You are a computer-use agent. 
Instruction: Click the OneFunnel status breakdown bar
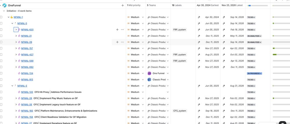pyautogui.click(x=258, y=6)
